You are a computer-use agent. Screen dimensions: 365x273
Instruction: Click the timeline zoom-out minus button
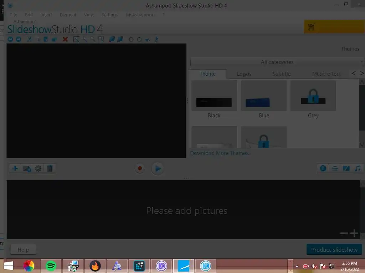point(344,233)
